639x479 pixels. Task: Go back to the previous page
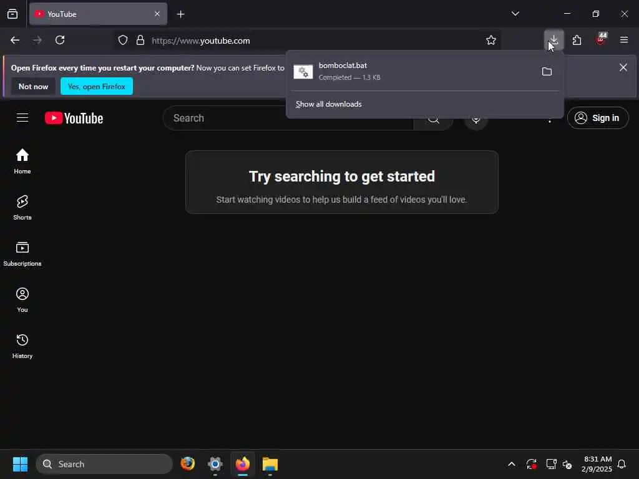(15, 40)
